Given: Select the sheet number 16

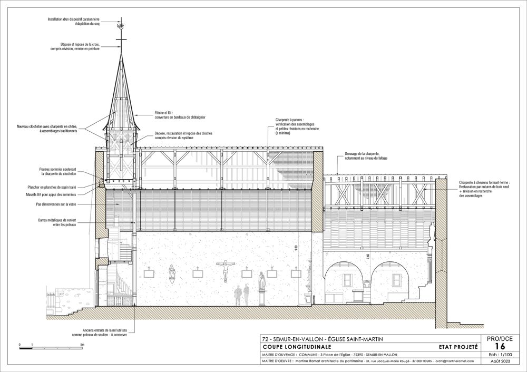Looking at the screenshot, I should pos(500,345).
